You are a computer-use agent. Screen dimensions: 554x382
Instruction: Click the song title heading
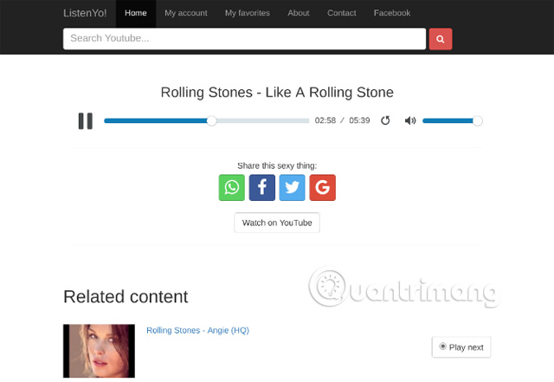[x=277, y=93]
